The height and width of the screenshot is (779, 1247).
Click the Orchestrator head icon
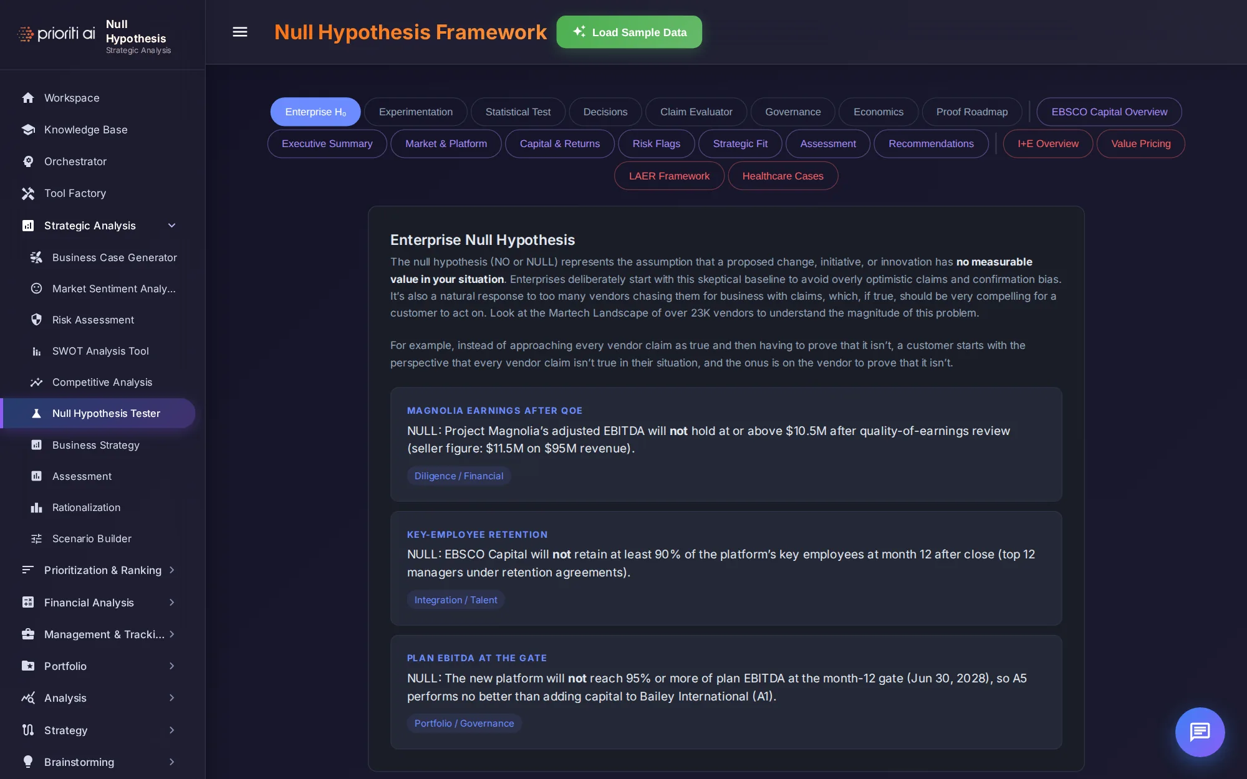pos(28,161)
